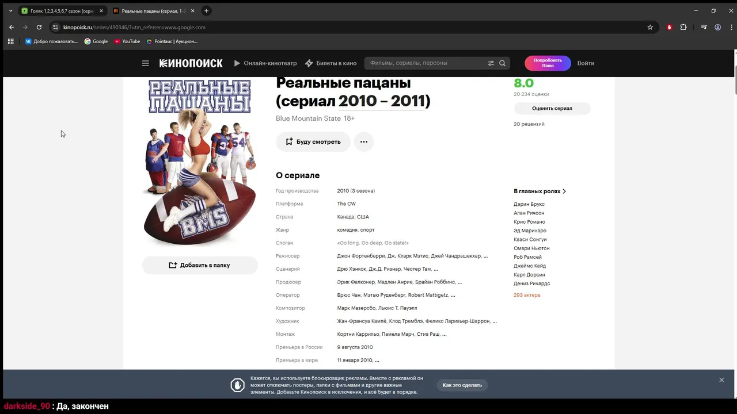
Task: Click Оценить сериал button
Action: (x=552, y=108)
